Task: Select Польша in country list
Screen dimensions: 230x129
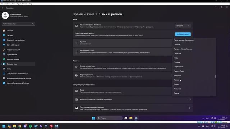Action: (x=194, y=62)
